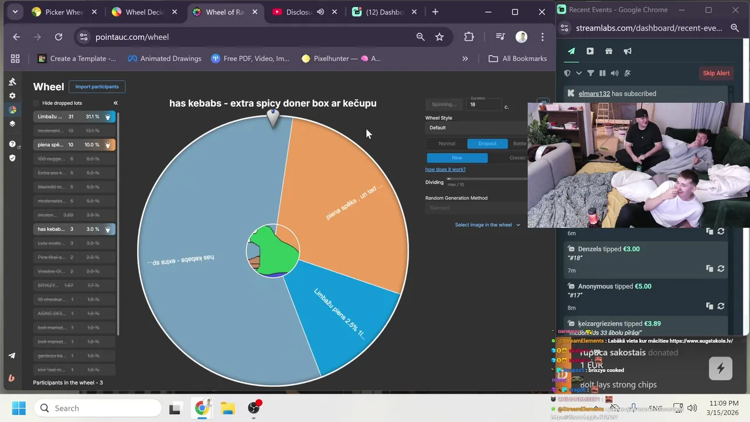Click the shield check icon in sidebar
Screen dimensions: 750x422
pyautogui.click(x=12, y=158)
